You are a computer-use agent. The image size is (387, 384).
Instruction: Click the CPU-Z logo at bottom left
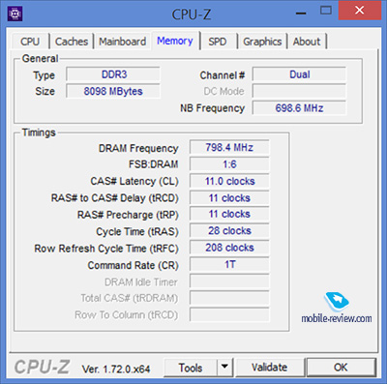(x=43, y=367)
